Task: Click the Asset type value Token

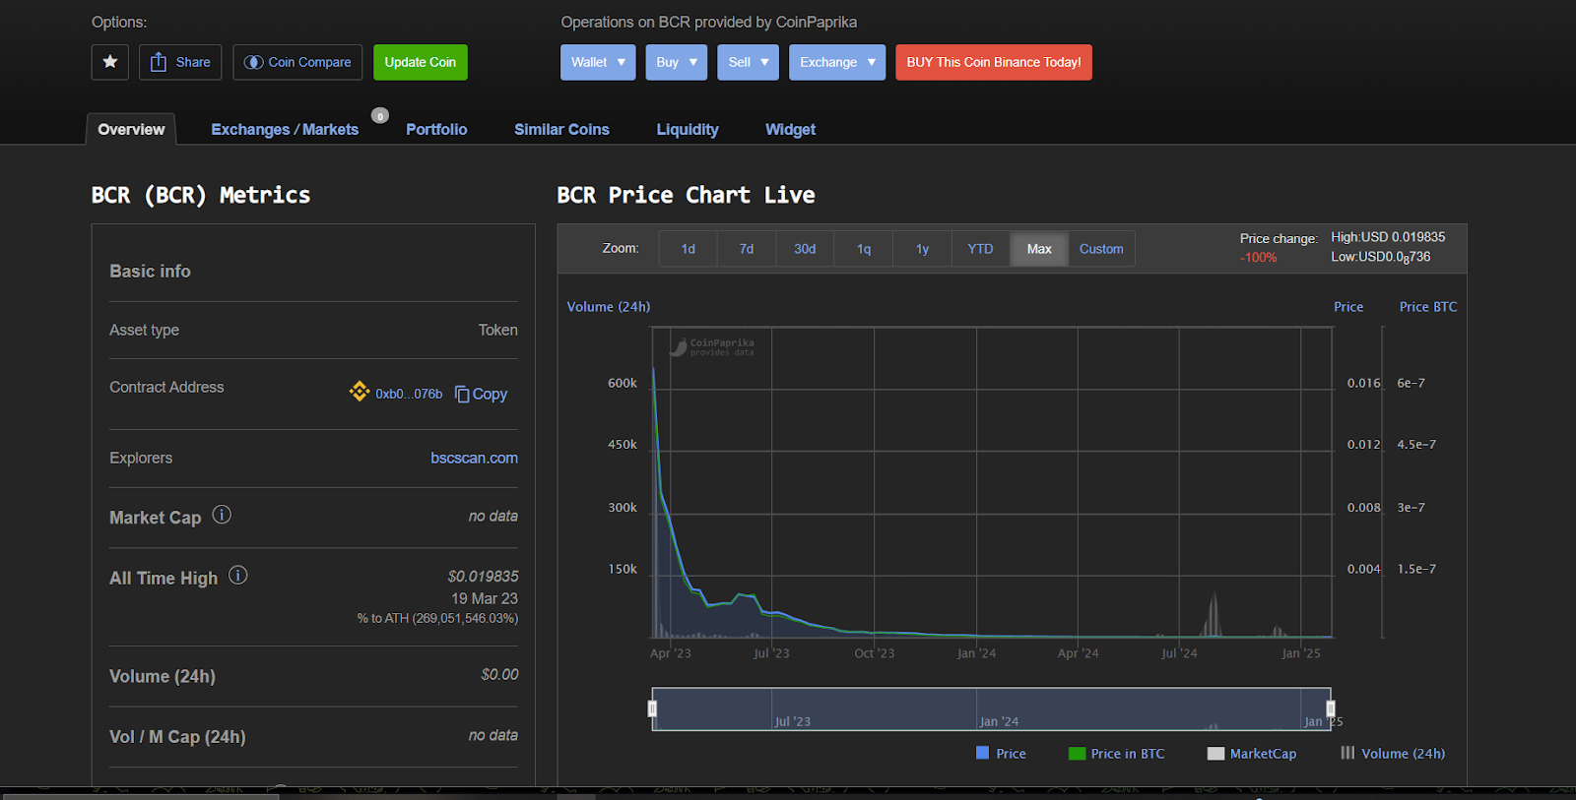Action: click(x=497, y=330)
